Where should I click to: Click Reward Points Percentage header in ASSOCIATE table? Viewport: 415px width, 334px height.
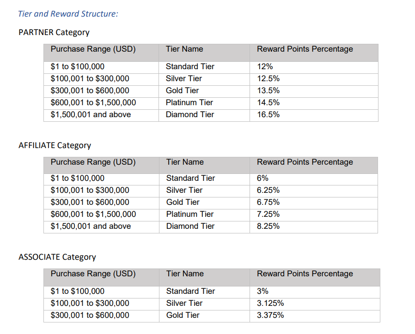pyautogui.click(x=305, y=274)
